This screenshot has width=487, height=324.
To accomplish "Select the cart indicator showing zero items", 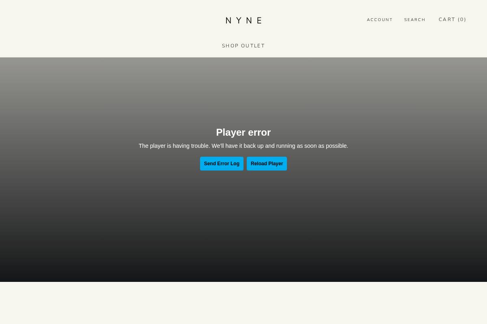I will (x=453, y=19).
